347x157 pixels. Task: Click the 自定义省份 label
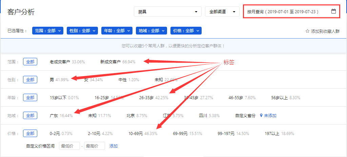245,115
